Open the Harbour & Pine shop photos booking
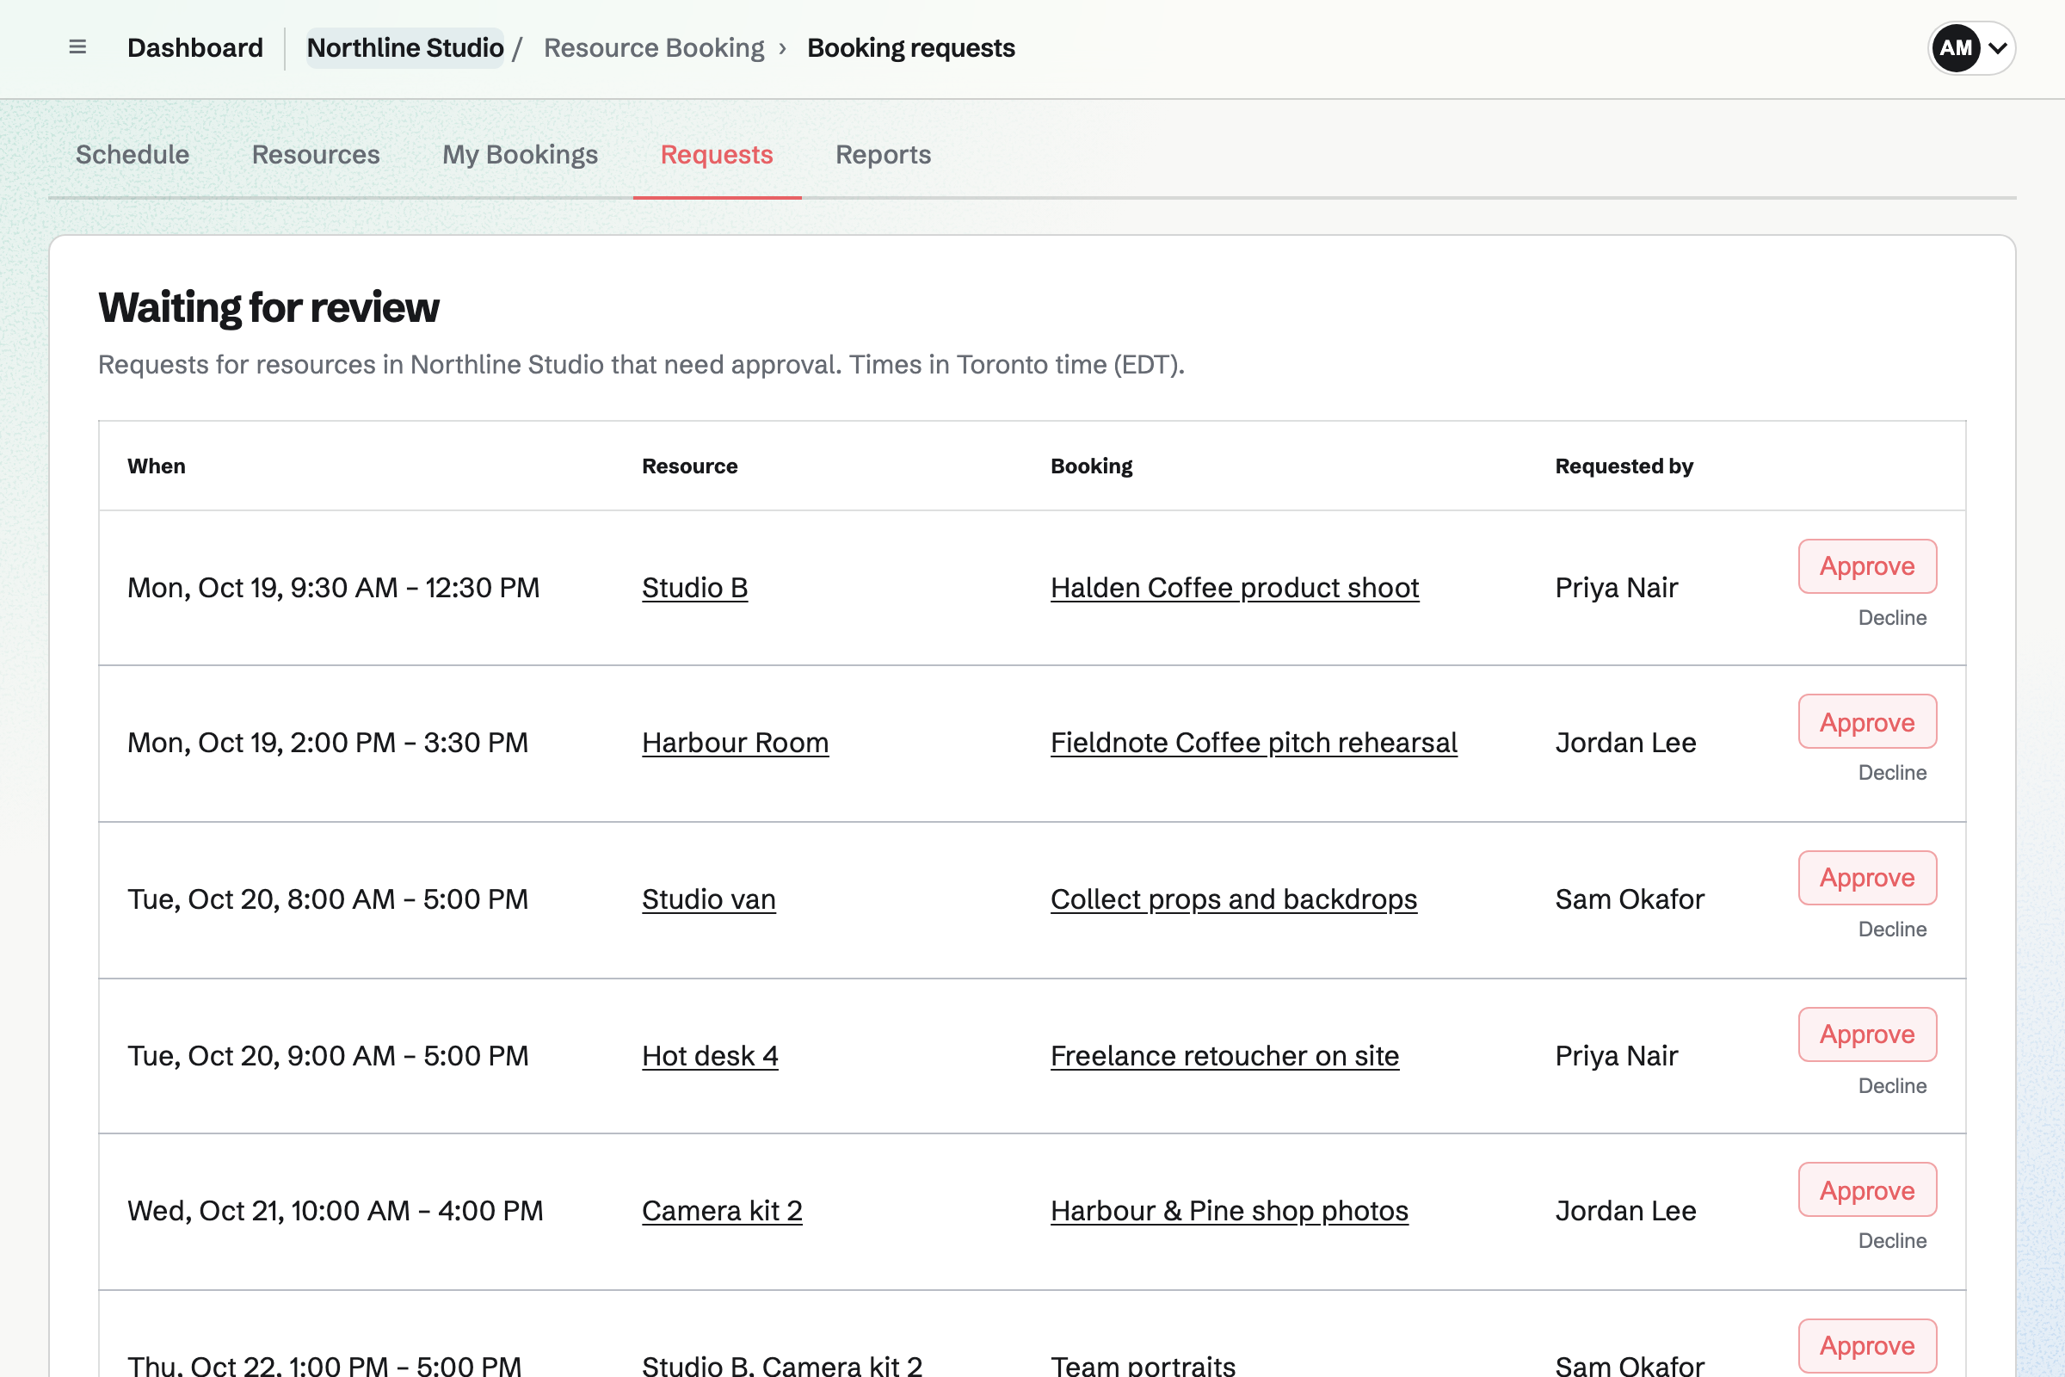Screen dimensions: 2065x1377 coord(1230,1211)
